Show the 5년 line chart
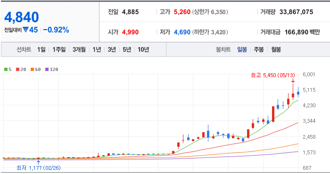The image size is (330, 174). (x=127, y=49)
